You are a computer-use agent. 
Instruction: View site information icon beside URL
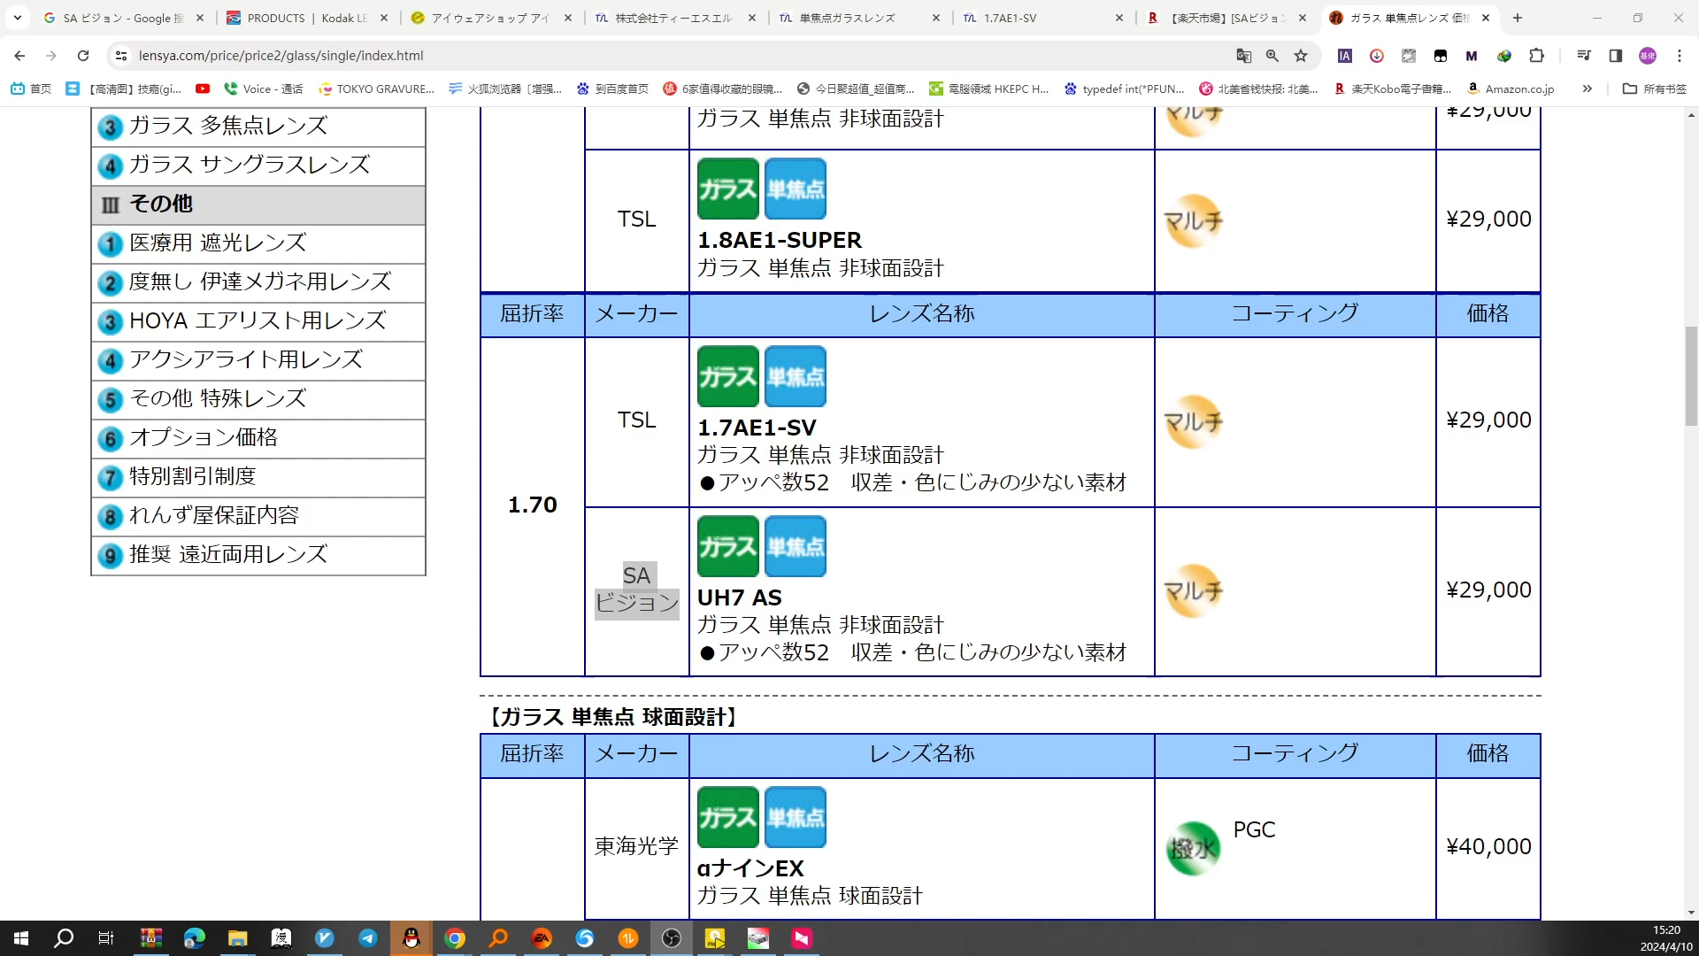click(121, 55)
